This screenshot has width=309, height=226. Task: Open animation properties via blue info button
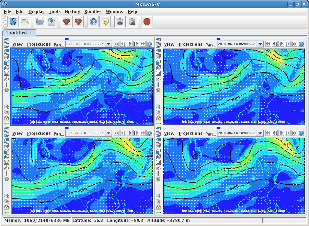(x=150, y=44)
